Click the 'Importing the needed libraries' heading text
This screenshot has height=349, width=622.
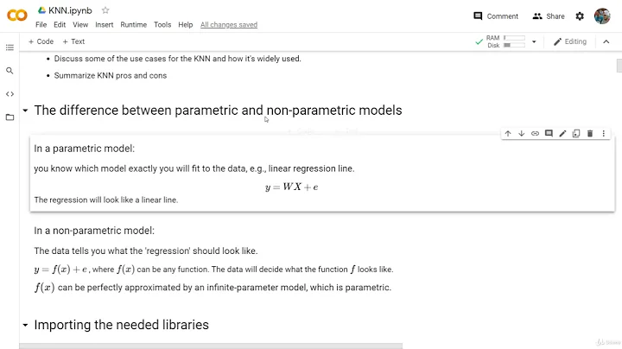(x=122, y=325)
